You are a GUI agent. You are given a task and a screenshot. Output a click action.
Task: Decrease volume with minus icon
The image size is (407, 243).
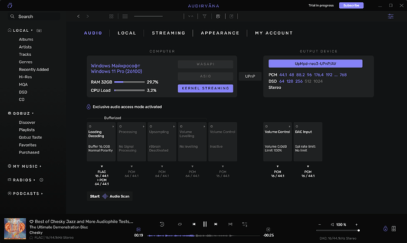(320, 225)
